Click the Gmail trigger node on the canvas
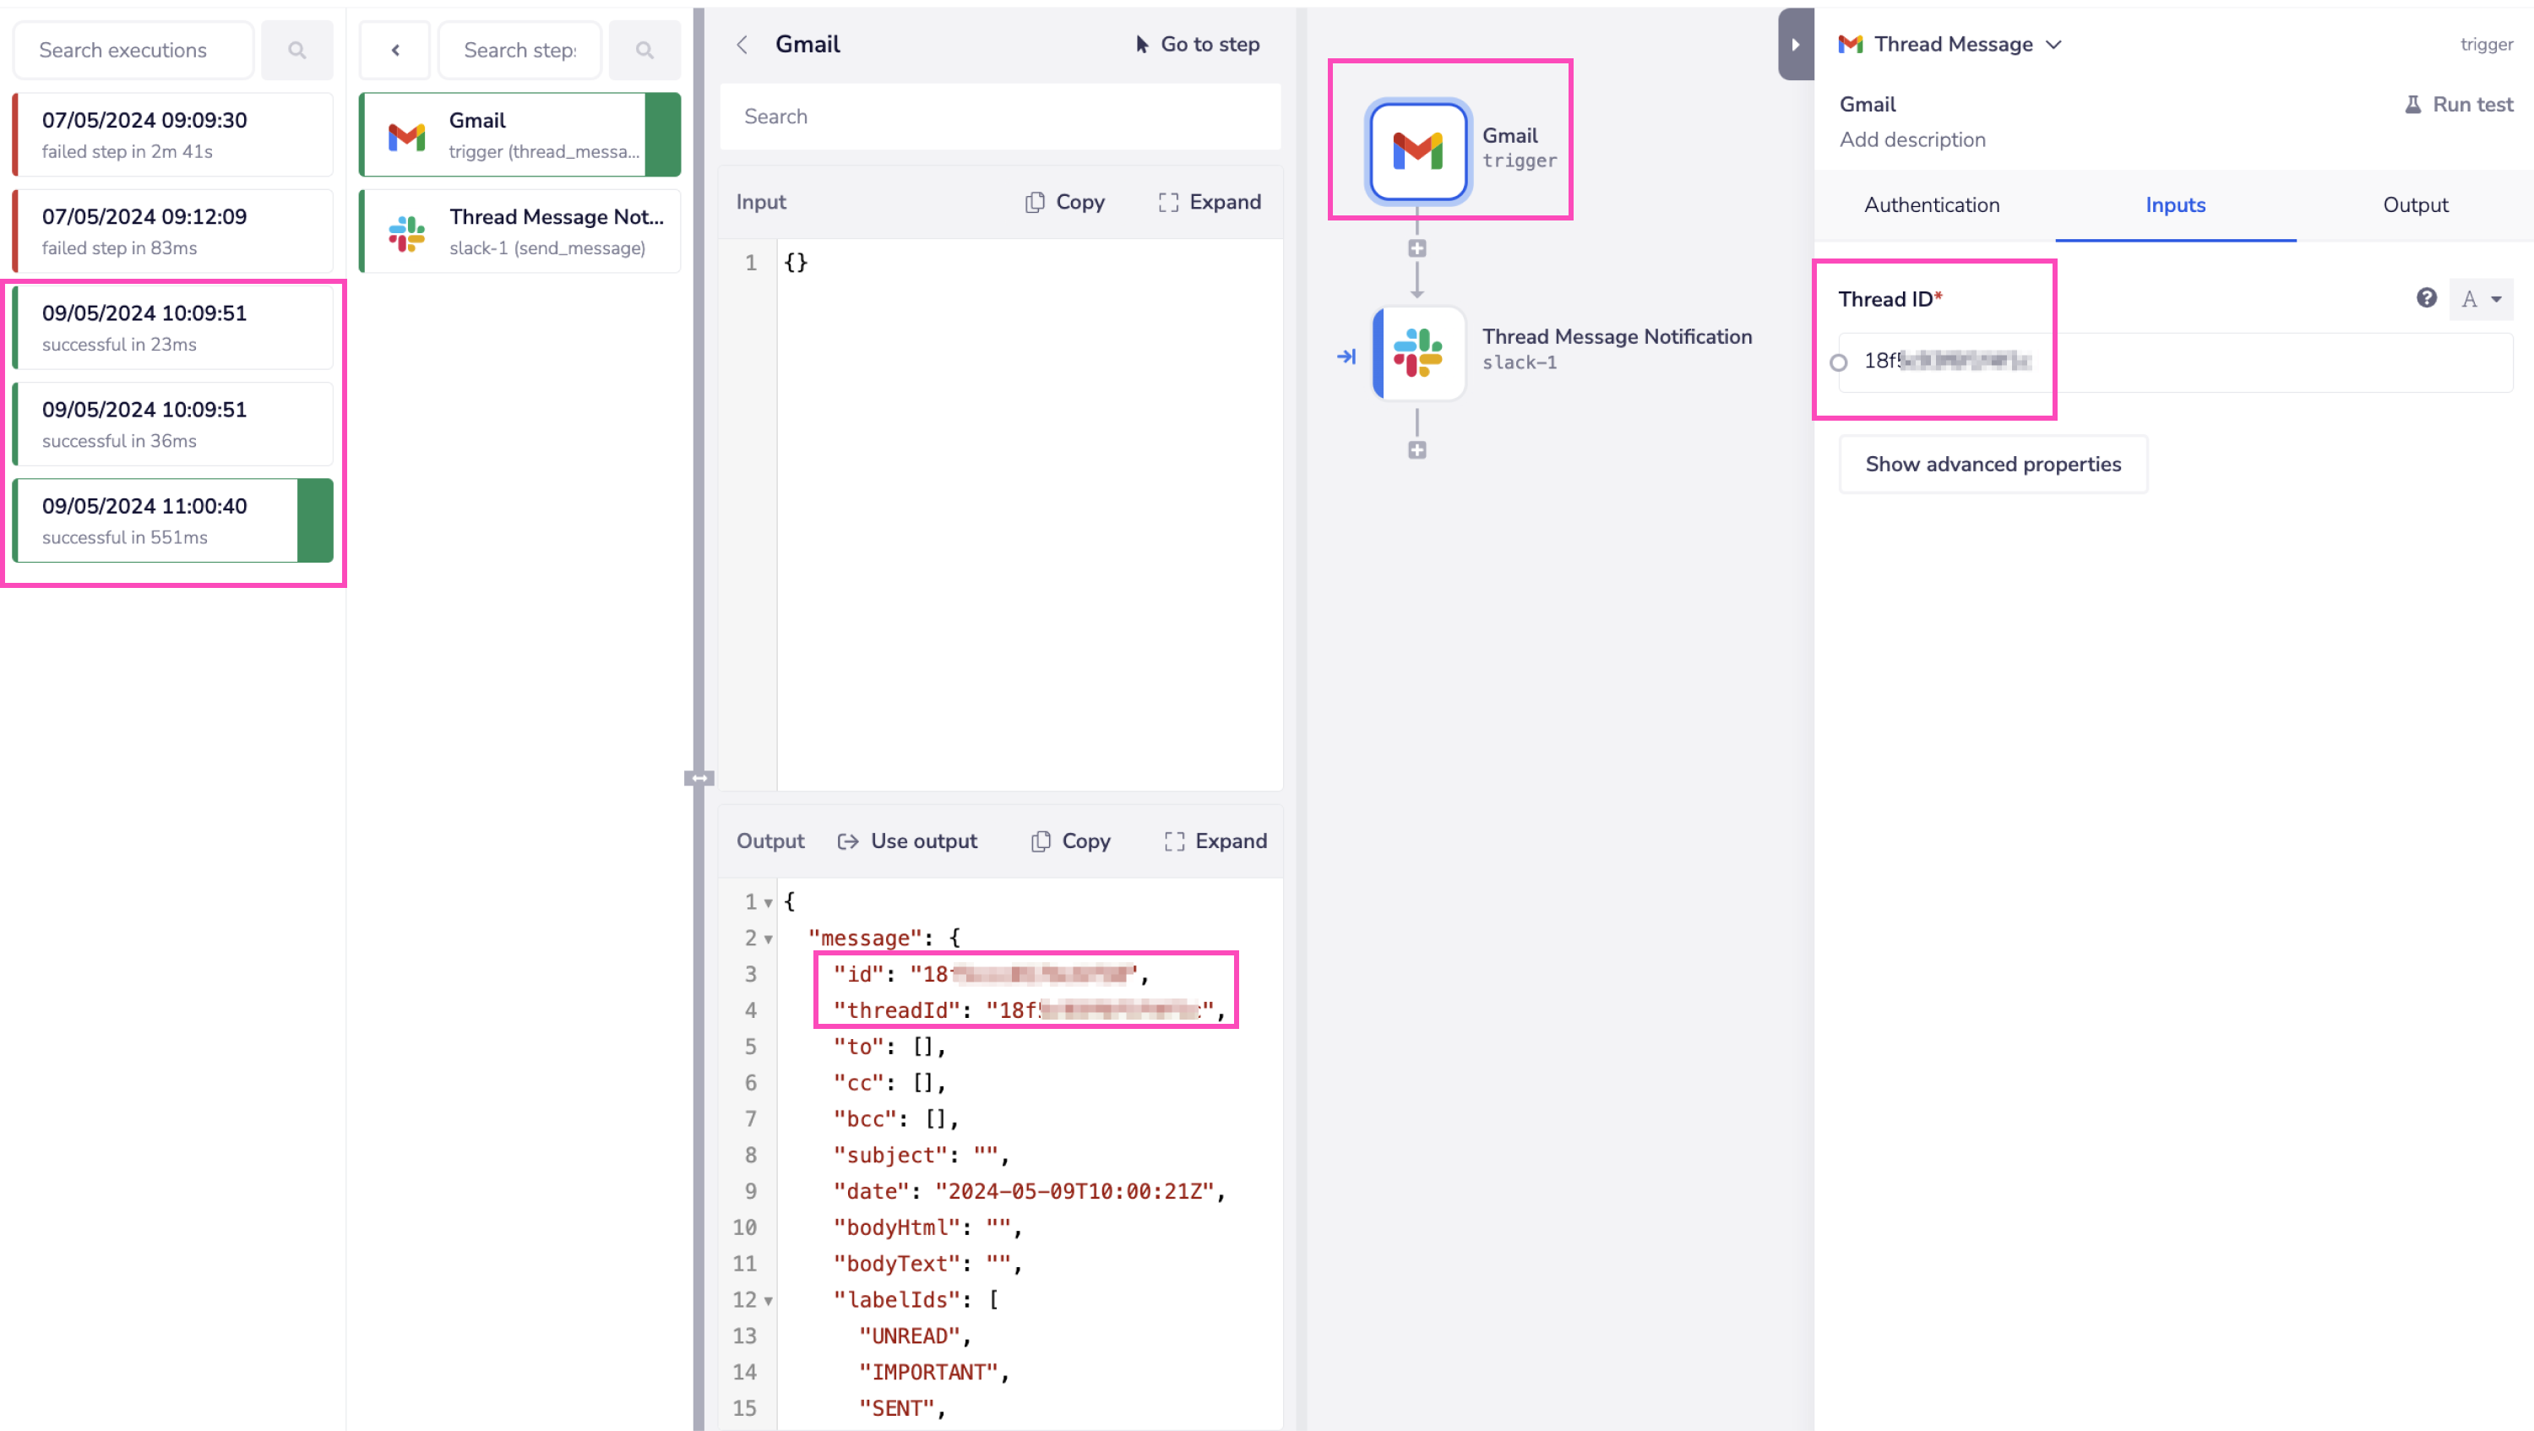Screen dimensions: 2534x1431 pyautogui.click(x=1417, y=150)
